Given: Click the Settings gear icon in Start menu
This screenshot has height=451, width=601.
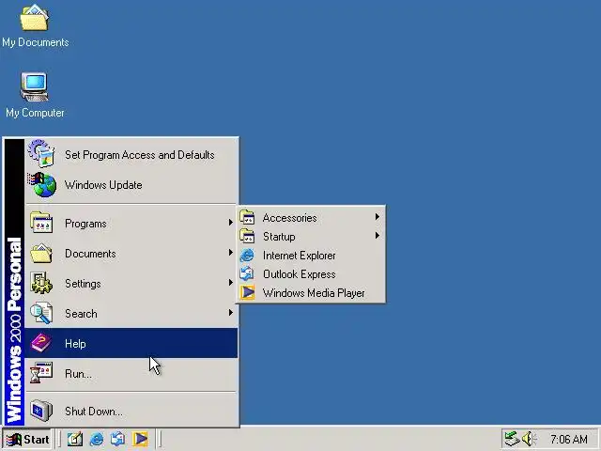Looking at the screenshot, I should coord(41,283).
